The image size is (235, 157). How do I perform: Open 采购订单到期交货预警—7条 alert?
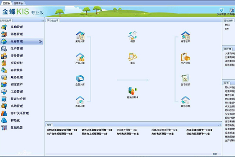pos(62,130)
